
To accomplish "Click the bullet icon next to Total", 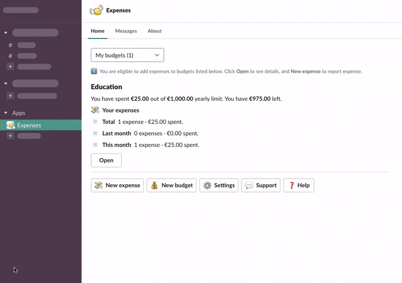I will (95, 121).
